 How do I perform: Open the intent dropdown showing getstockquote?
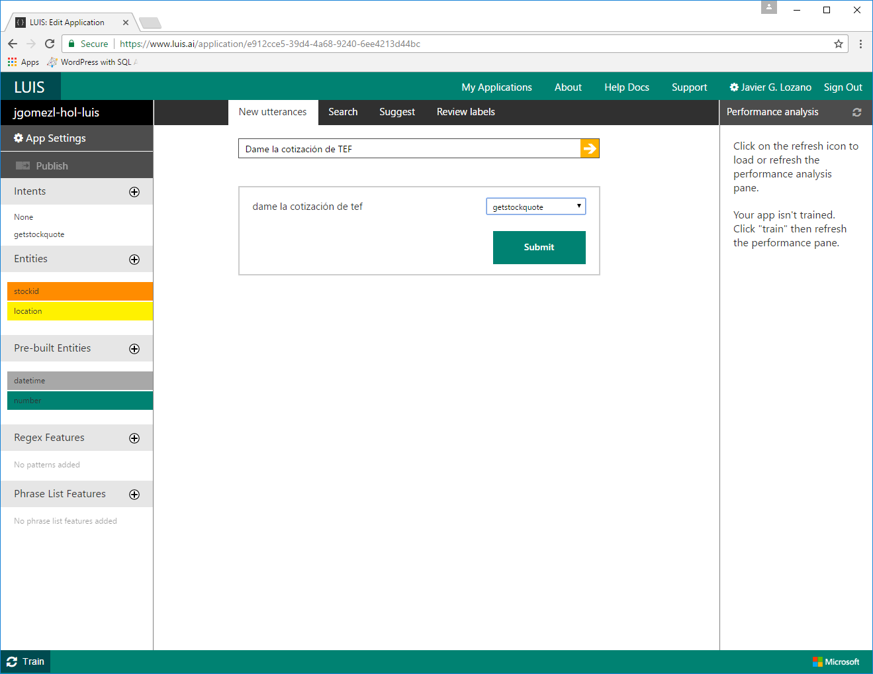point(536,207)
